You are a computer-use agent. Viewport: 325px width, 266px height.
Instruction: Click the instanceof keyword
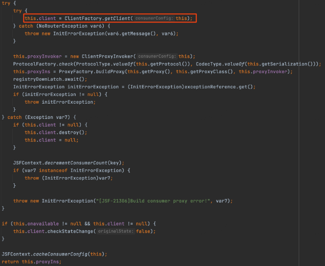[x=53, y=170]
